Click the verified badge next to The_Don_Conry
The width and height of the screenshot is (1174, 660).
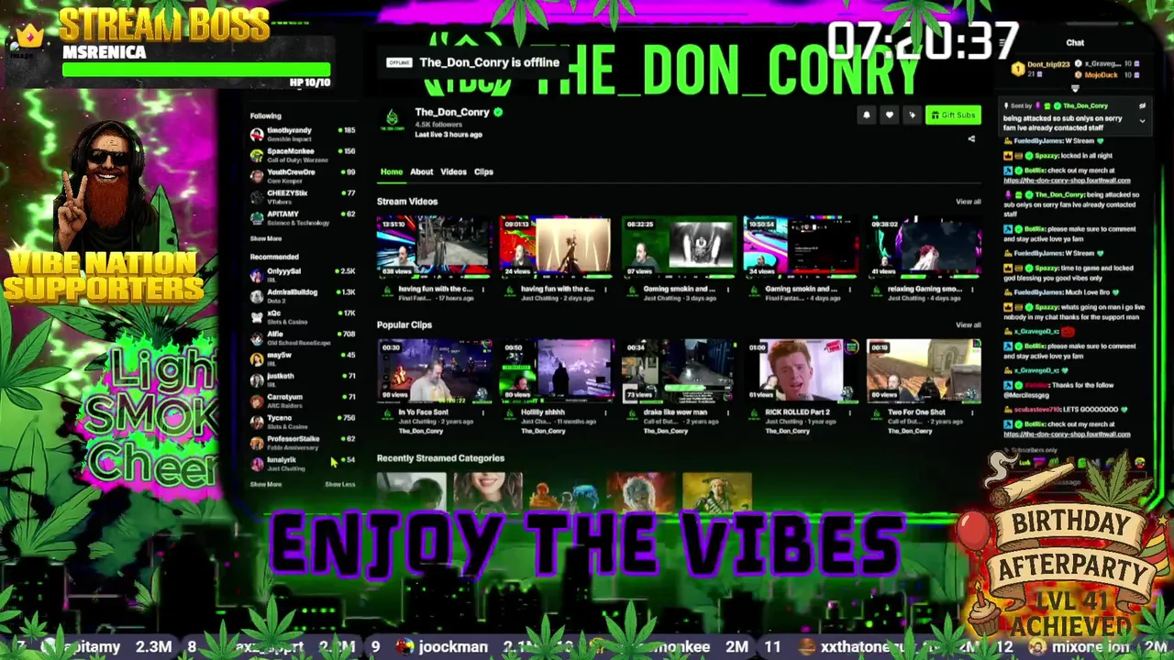(x=498, y=112)
